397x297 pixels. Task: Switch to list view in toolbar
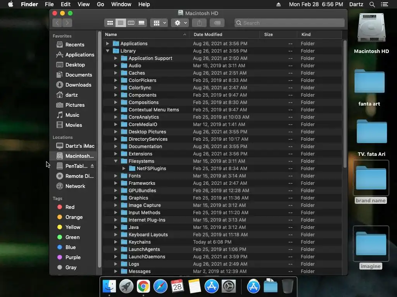click(x=121, y=23)
